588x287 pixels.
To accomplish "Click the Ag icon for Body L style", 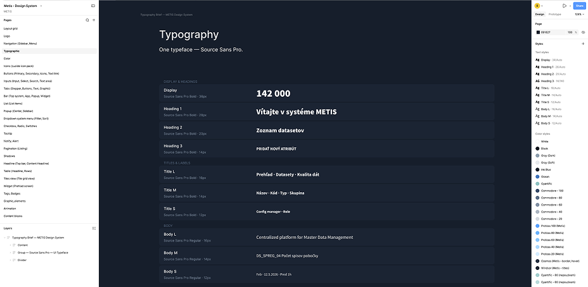I will pyautogui.click(x=537, y=109).
